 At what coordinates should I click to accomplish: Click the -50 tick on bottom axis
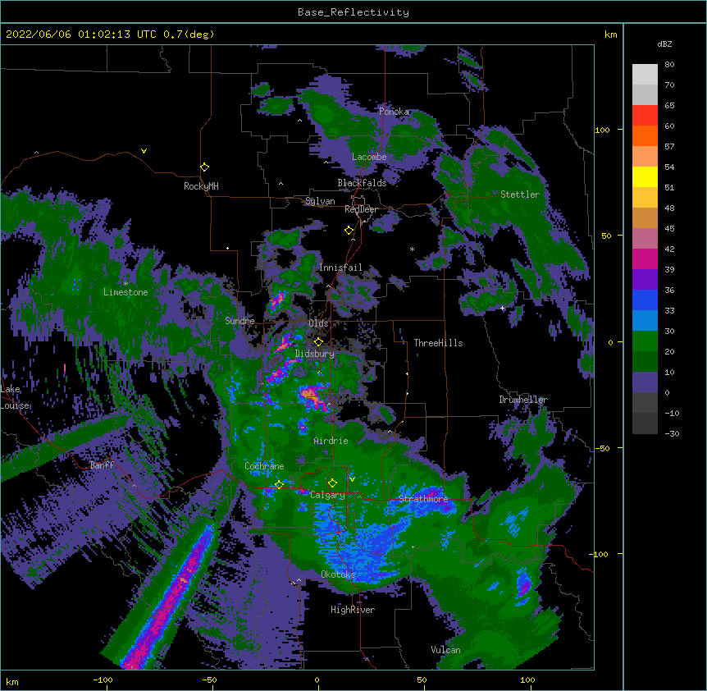[x=210, y=680]
